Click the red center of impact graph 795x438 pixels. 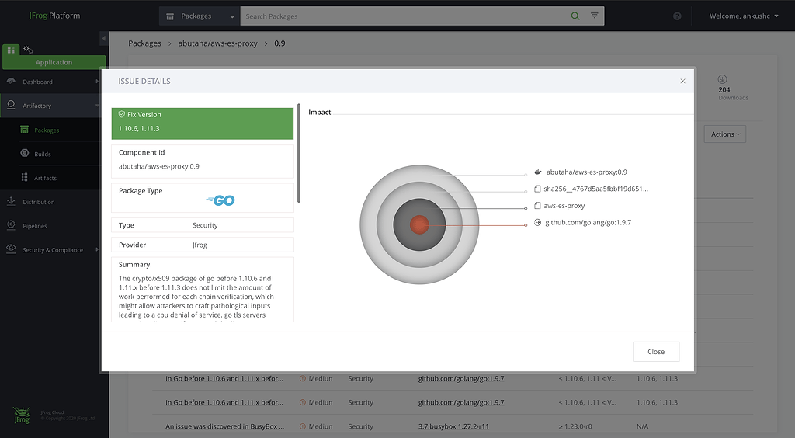tap(419, 224)
